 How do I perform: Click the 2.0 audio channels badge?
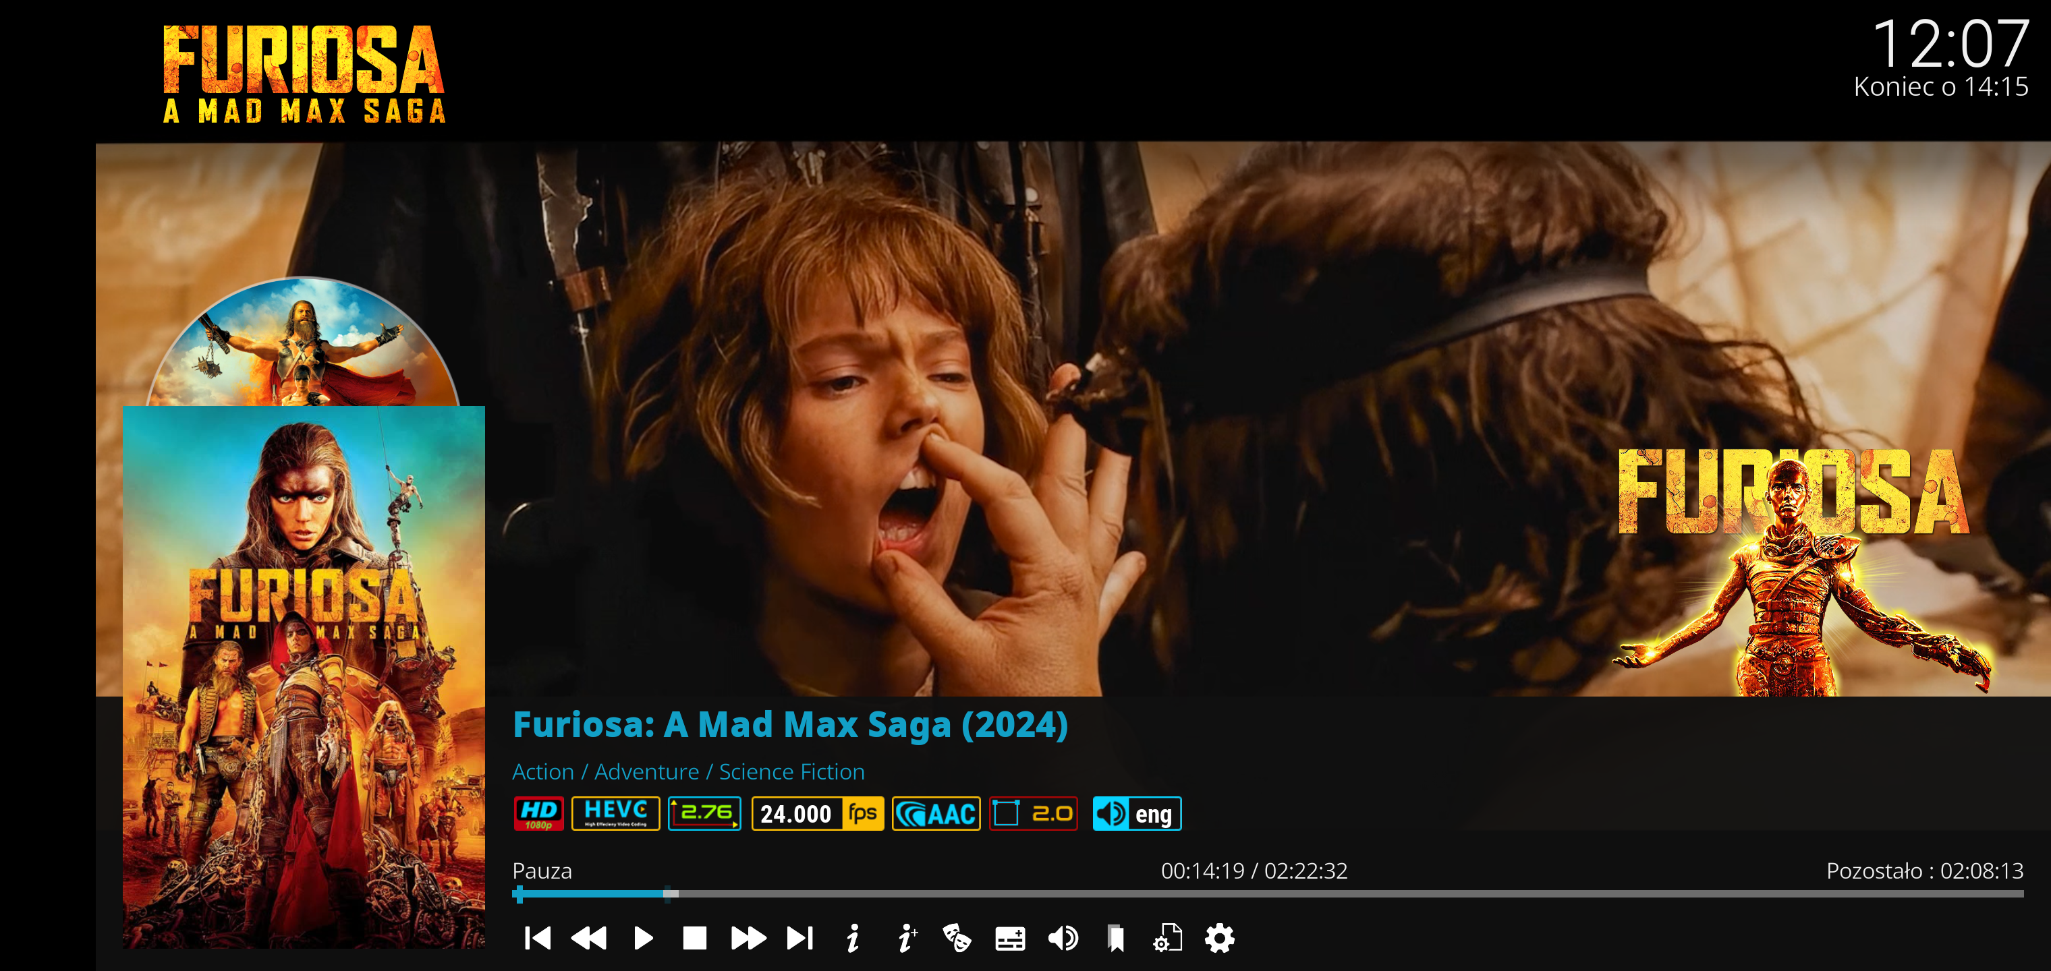pyautogui.click(x=1034, y=813)
